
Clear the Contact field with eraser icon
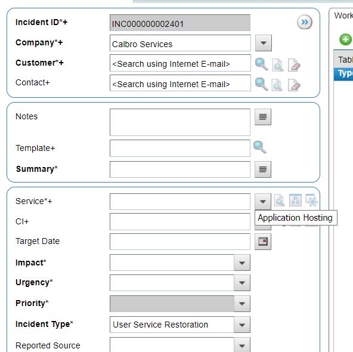click(x=294, y=85)
